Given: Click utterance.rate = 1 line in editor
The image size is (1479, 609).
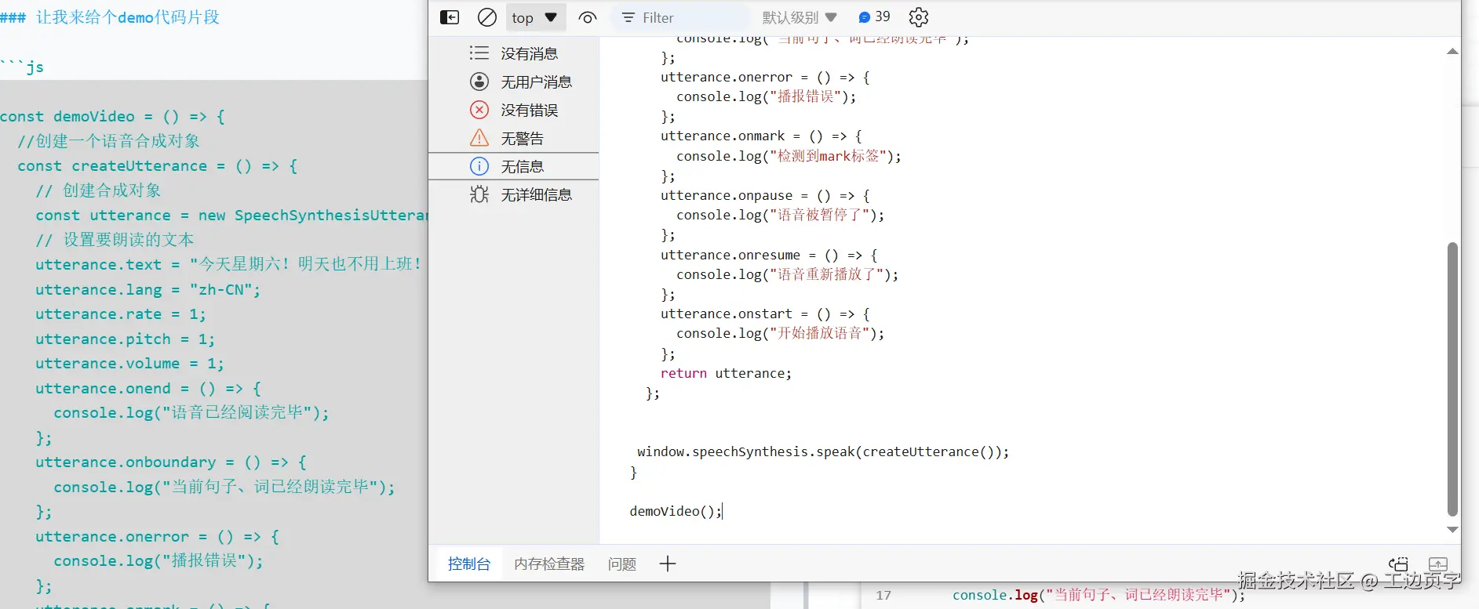Looking at the screenshot, I should point(120,314).
